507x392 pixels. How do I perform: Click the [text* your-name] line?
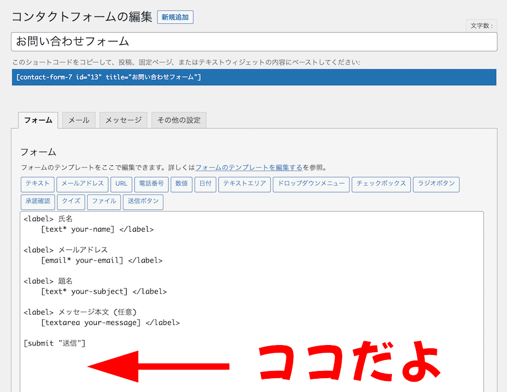97,229
